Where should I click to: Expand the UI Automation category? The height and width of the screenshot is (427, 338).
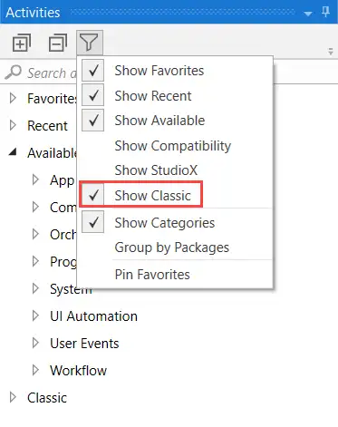[35, 315]
